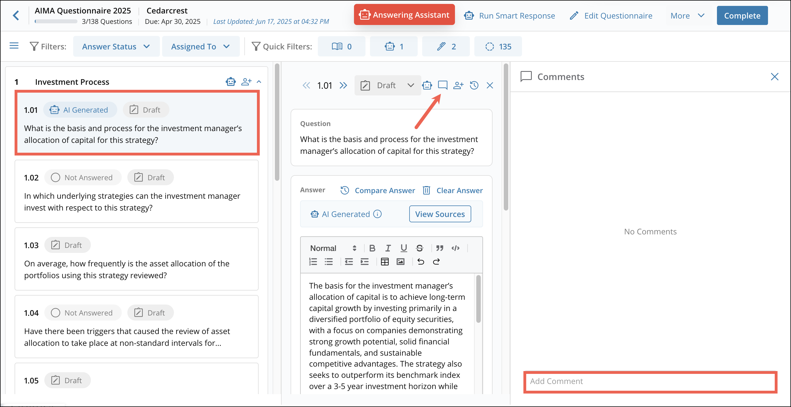Click assign user icon in question 1.01 toolbar
The width and height of the screenshot is (791, 407).
click(458, 85)
